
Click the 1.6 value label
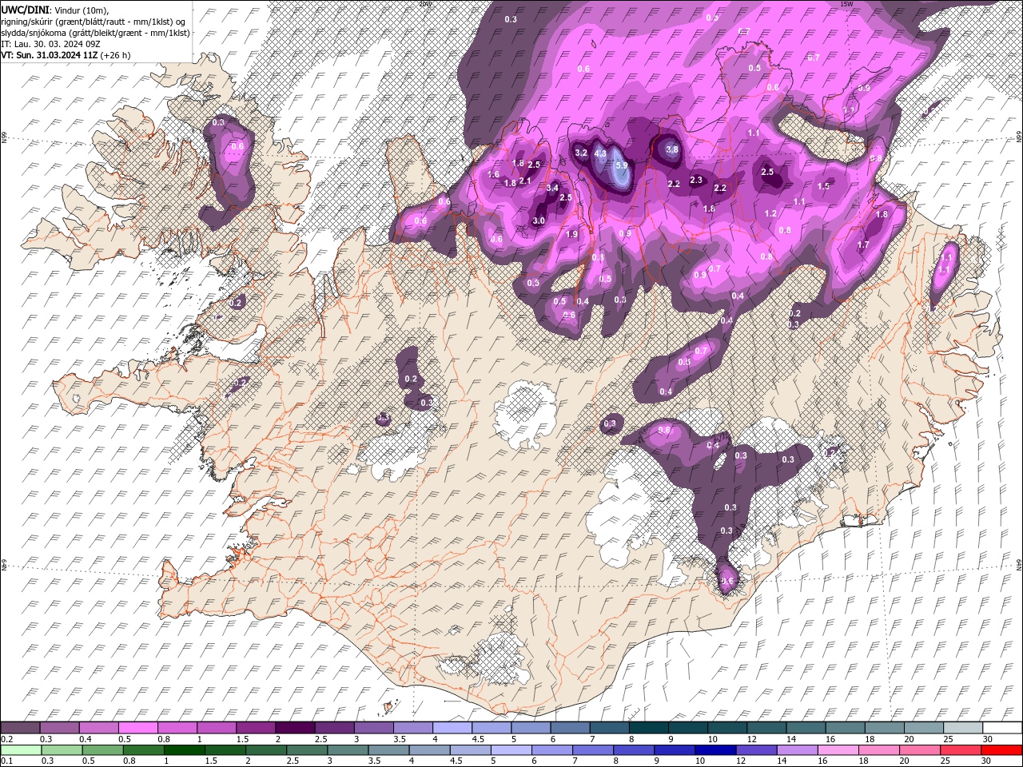493,175
